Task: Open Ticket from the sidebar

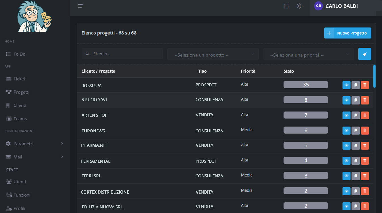Action: click(x=19, y=79)
